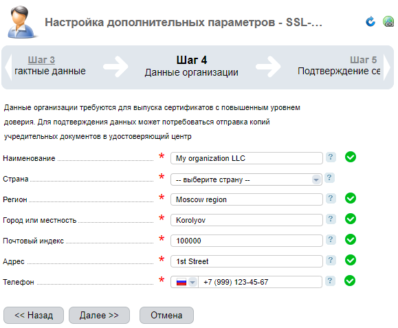Viewport: 398px width, 328px height.
Task: Click the green globe icon in header
Action: (388, 21)
